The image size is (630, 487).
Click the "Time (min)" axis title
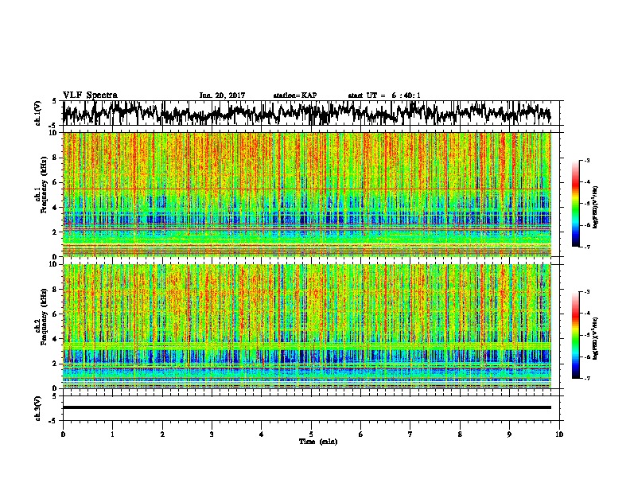[318, 442]
